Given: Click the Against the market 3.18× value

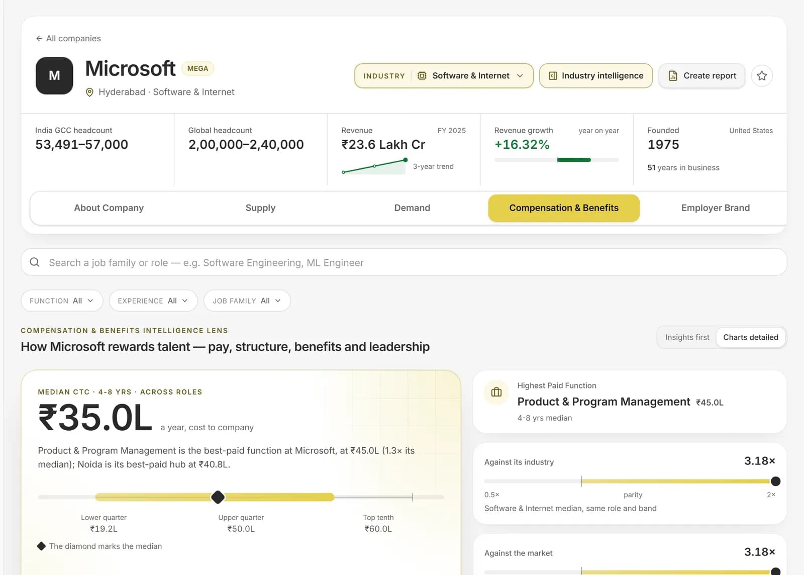Looking at the screenshot, I should pyautogui.click(x=760, y=552).
